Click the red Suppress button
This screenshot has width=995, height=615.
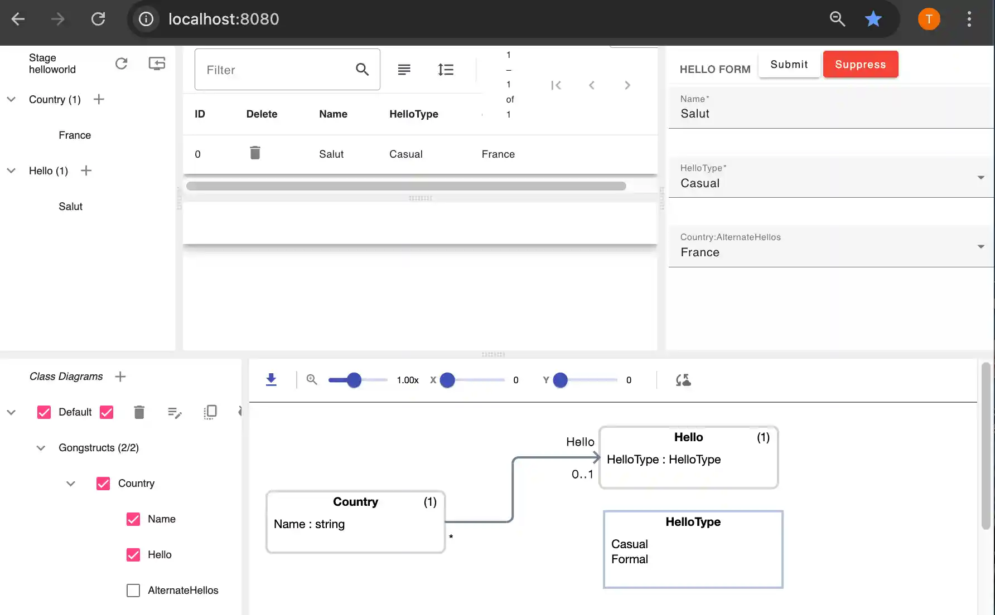860,64
